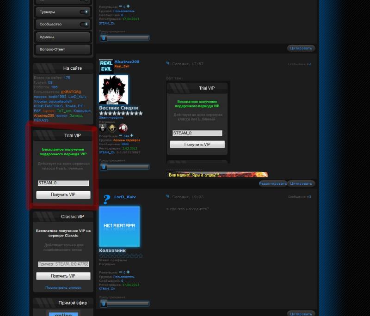This screenshot has height=316, width=370.
Task: Toggle the Турниры menu switch
Action: point(84,12)
